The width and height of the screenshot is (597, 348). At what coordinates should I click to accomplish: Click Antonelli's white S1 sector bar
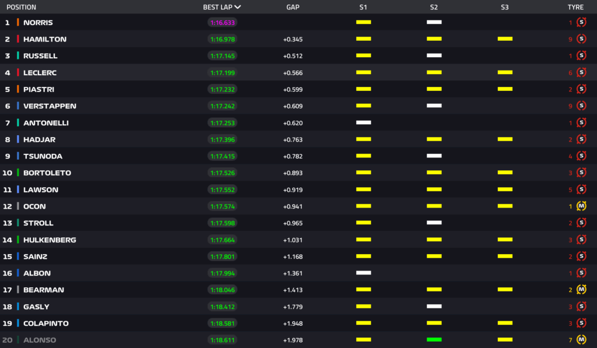coord(363,122)
